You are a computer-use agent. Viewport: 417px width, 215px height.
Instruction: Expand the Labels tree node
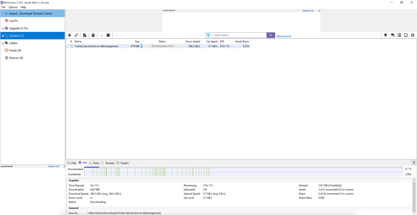[x=3, y=43]
